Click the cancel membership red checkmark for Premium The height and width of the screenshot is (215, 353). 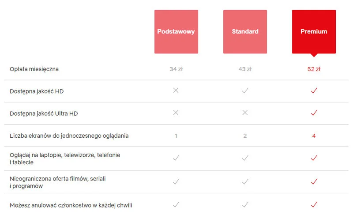coord(314,204)
